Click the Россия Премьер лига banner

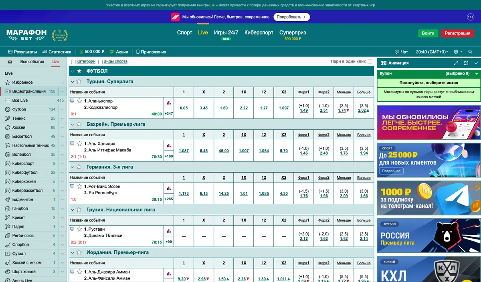point(429,236)
